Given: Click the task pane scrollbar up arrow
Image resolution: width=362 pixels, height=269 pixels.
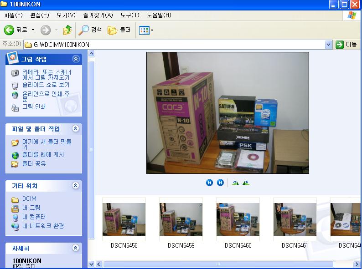Looking at the screenshot, I should pyautogui.click(x=92, y=54).
